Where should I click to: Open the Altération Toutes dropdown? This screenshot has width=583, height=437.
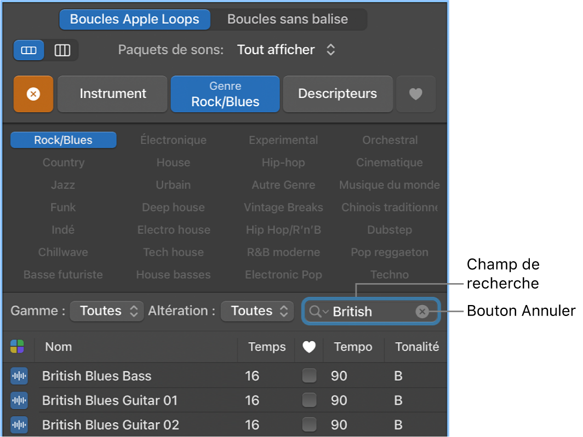pos(257,311)
